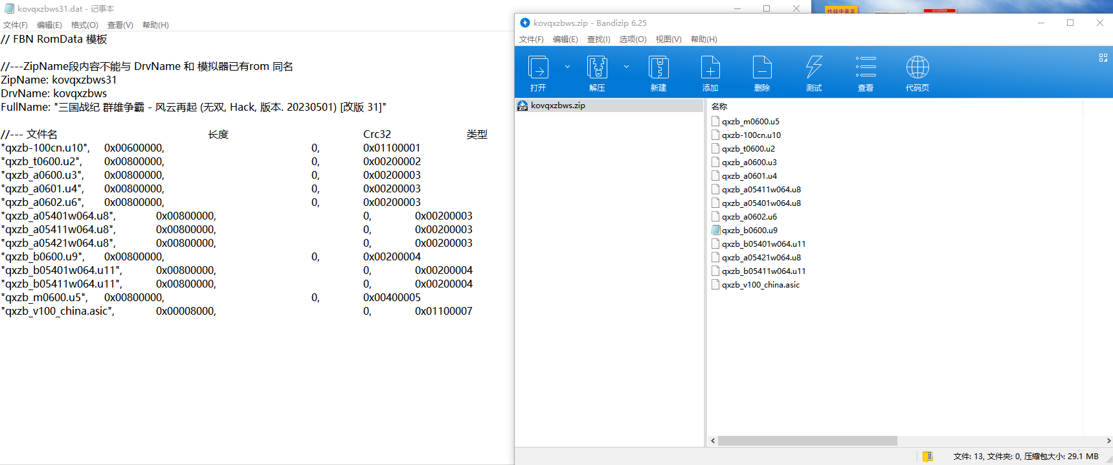
Task: Click the 0x00400005 Crc32 value in Notepad
Action: 392,297
